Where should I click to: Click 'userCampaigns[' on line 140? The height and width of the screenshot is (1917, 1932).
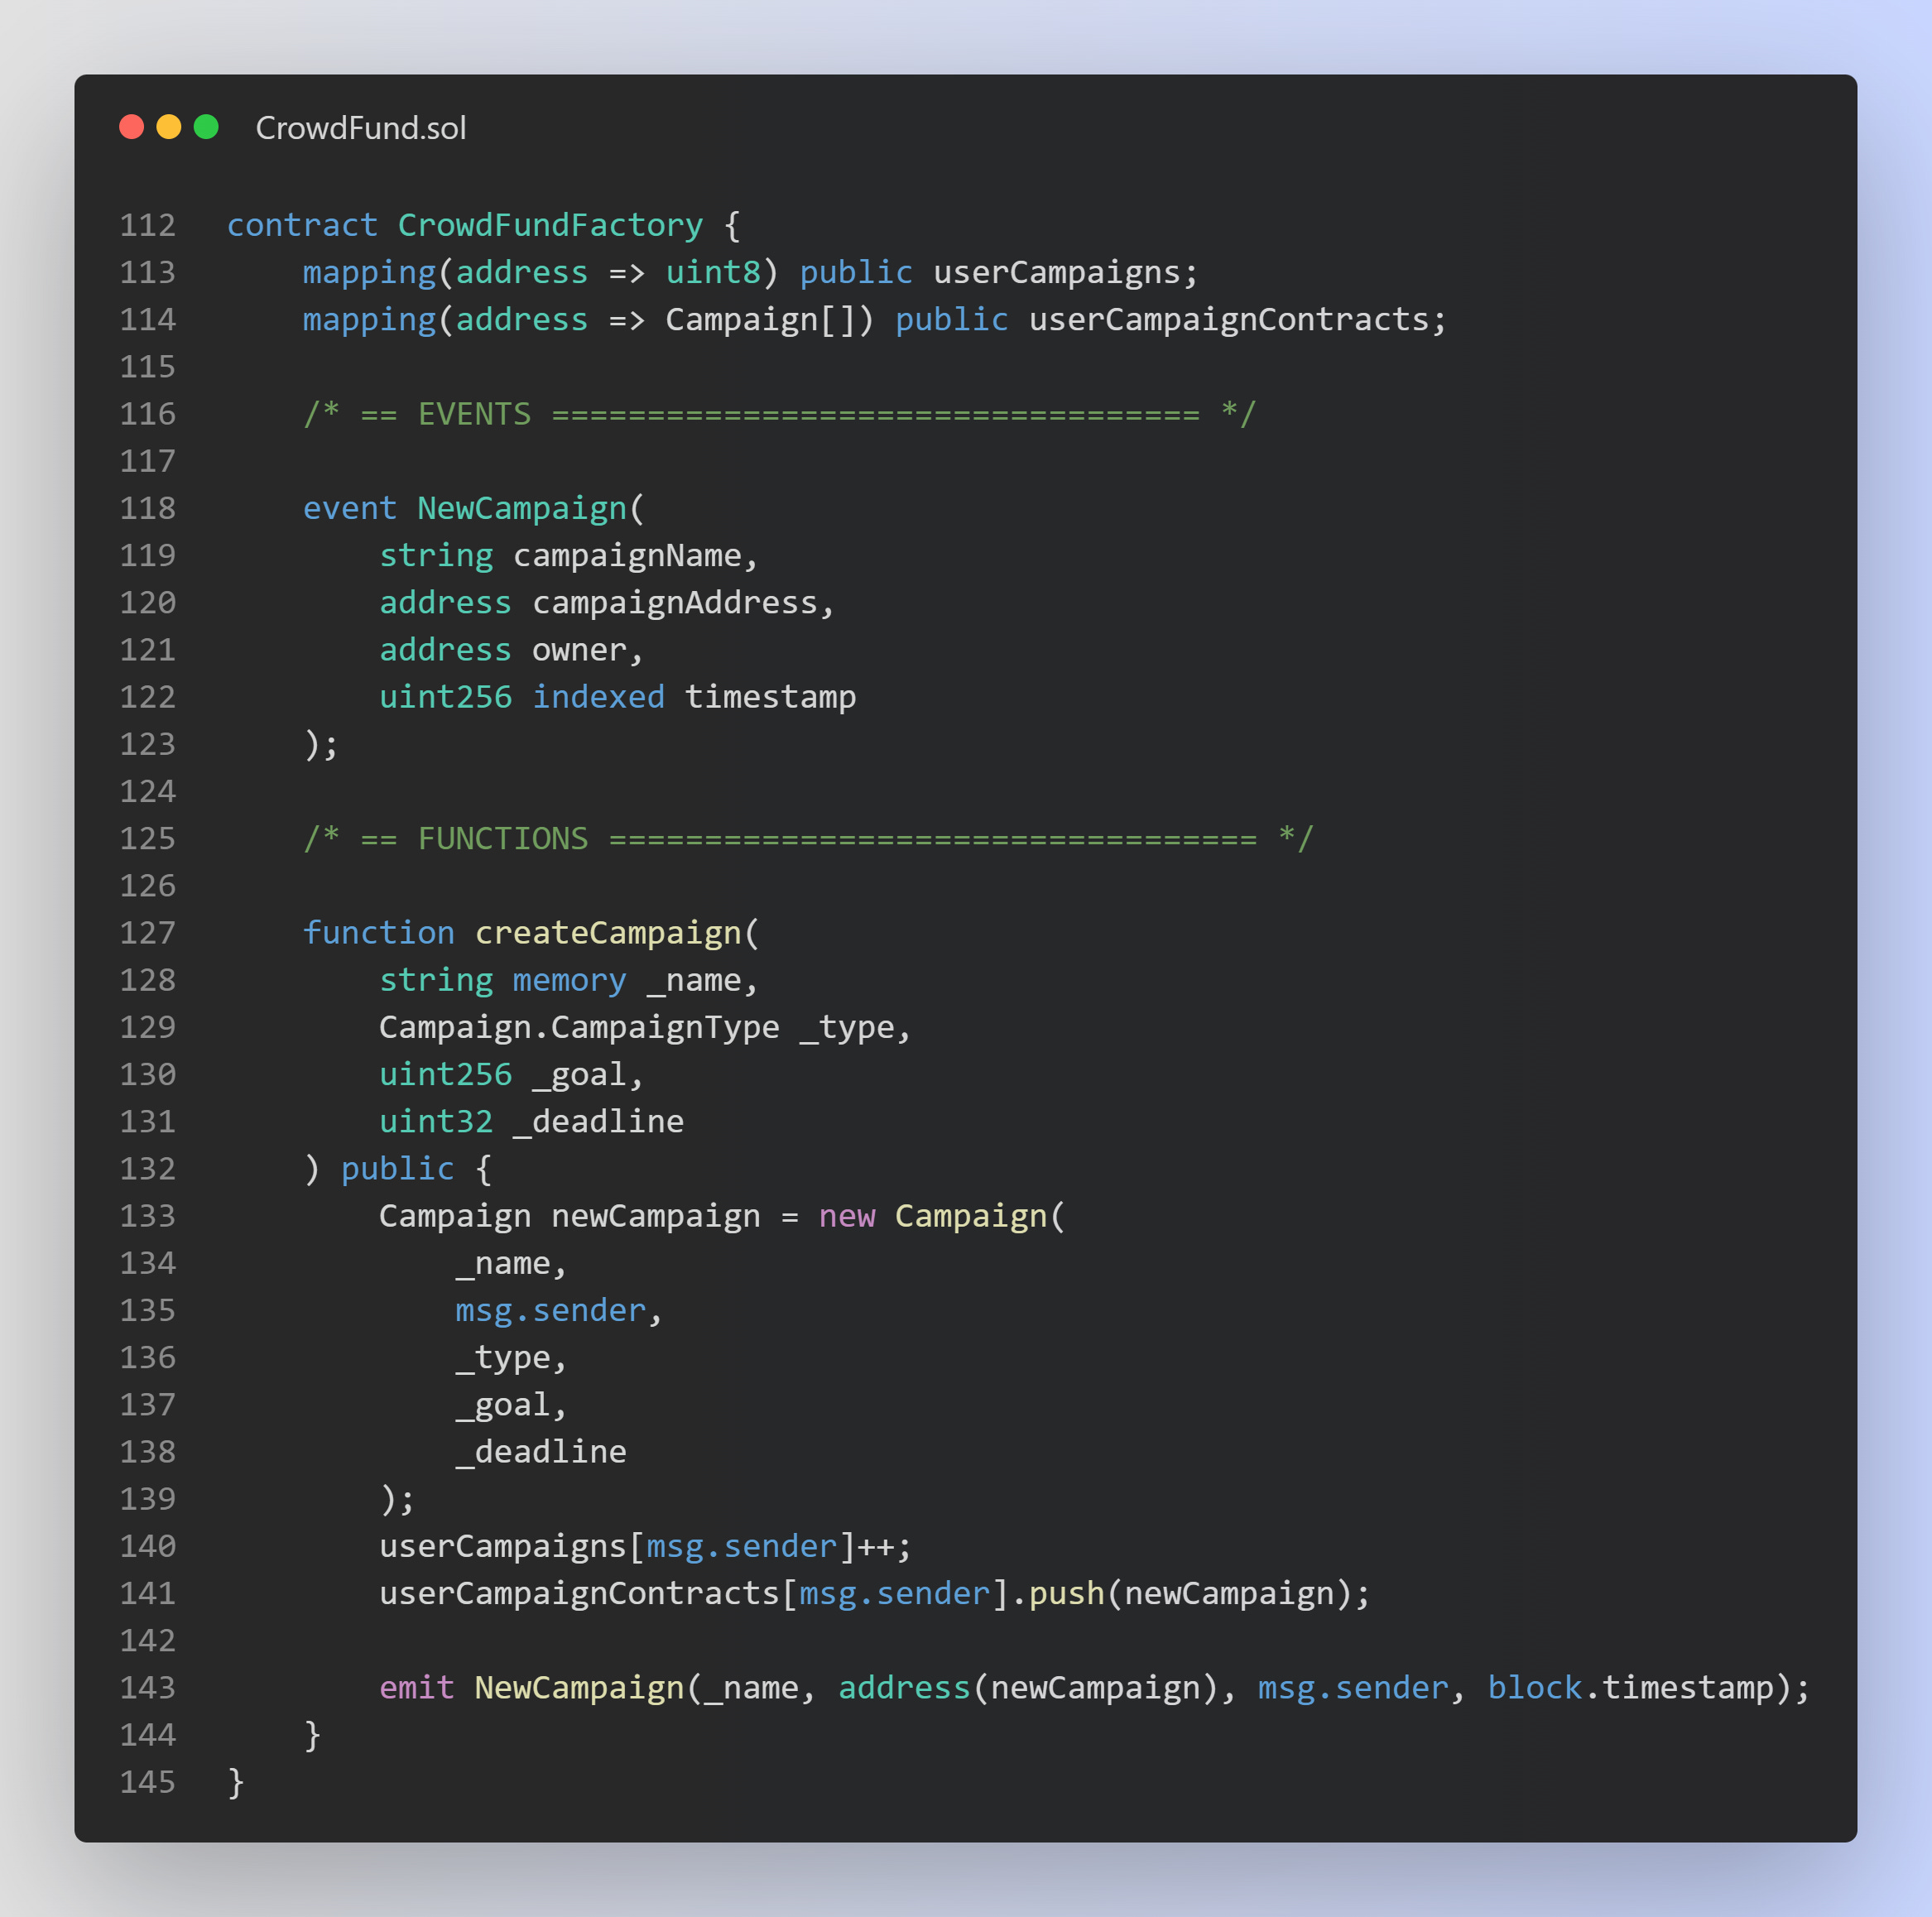click(x=512, y=1546)
